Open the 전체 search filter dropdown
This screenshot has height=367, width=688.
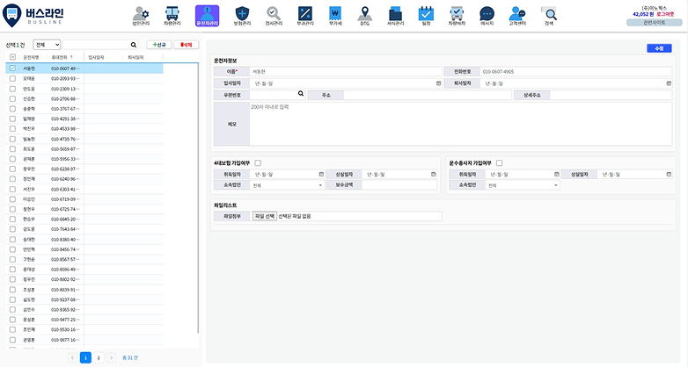pos(47,44)
